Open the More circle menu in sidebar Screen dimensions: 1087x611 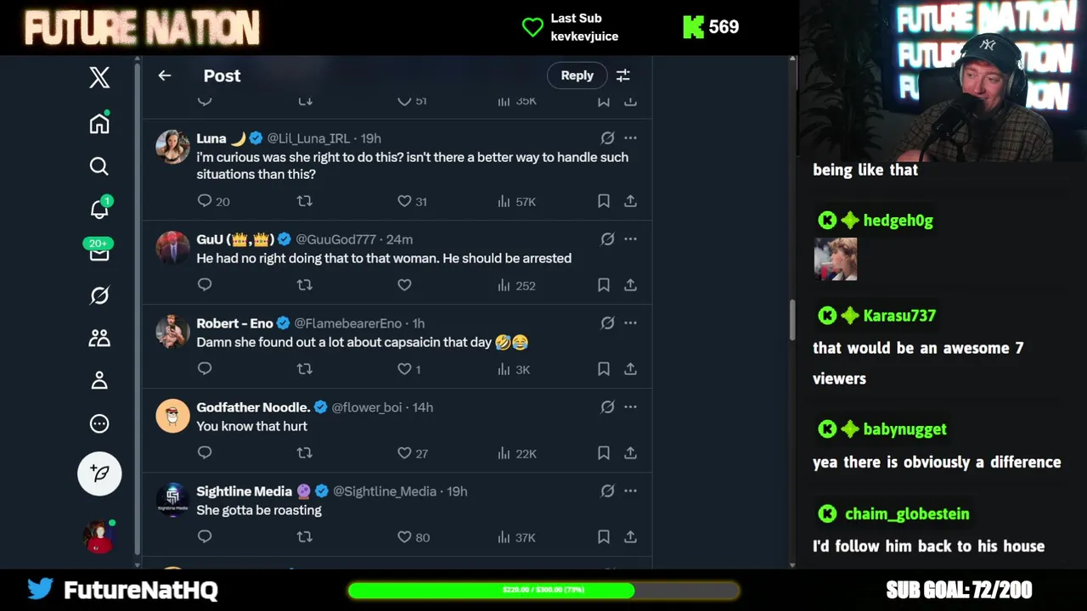[x=99, y=423]
